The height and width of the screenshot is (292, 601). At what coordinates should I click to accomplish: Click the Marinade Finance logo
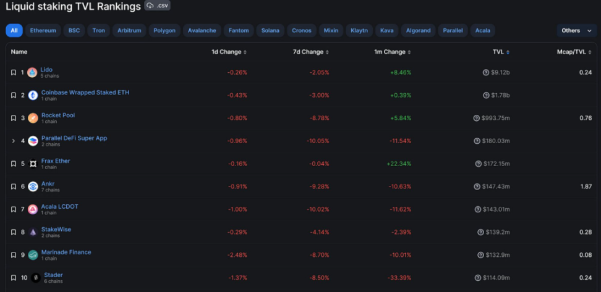pos(33,255)
